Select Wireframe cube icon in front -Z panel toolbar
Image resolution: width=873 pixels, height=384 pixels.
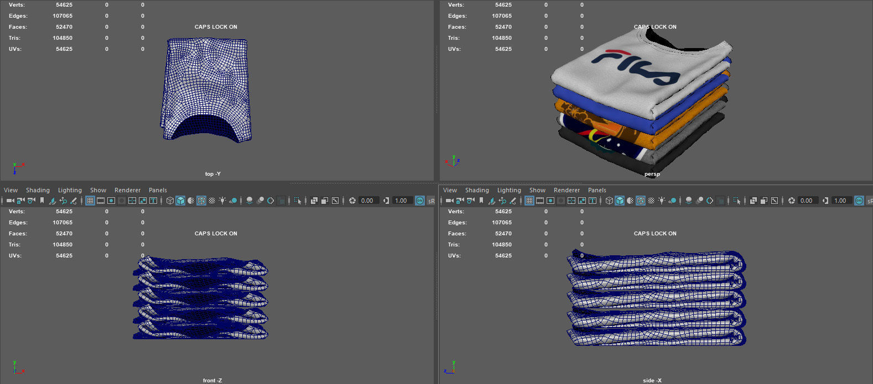pyautogui.click(x=170, y=201)
